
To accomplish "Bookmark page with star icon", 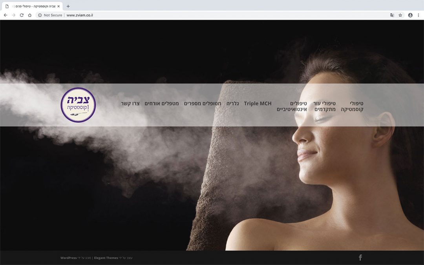I will (400, 15).
